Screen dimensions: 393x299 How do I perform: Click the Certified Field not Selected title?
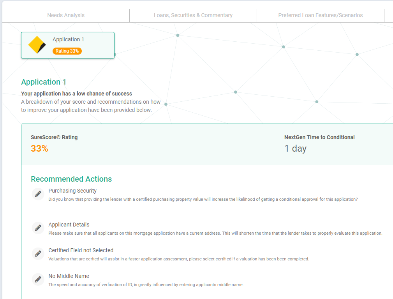[x=81, y=250]
